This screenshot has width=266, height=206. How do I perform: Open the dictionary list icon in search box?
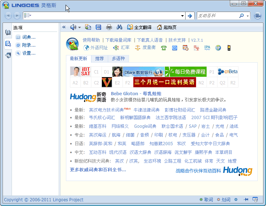(28, 16)
